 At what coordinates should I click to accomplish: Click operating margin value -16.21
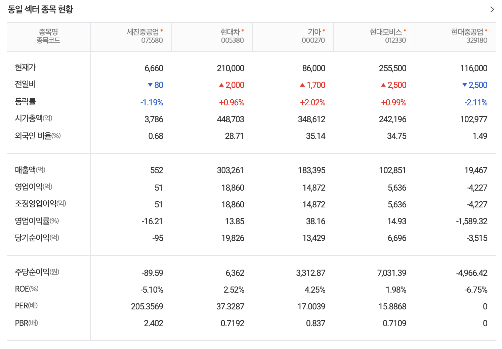(152, 221)
